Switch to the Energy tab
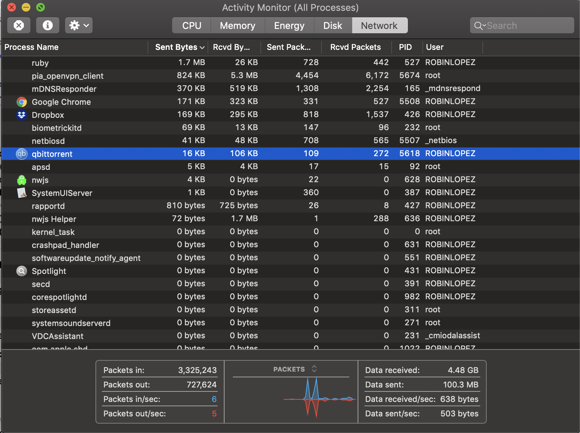This screenshot has height=433, width=580. point(289,25)
